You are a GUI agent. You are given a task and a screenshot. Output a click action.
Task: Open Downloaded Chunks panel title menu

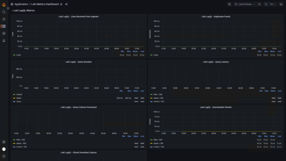pyautogui.click(x=216, y=107)
